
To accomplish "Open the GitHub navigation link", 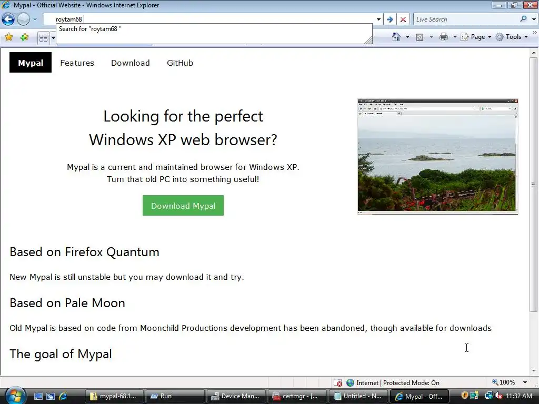I will (x=180, y=63).
